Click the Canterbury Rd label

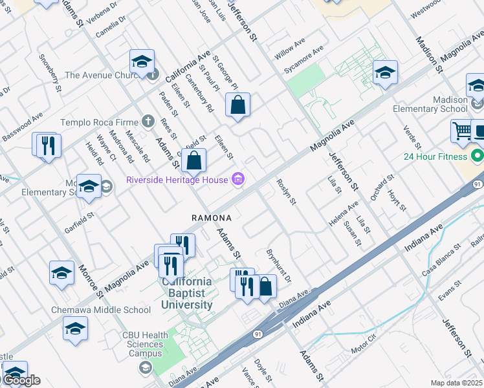click(200, 93)
